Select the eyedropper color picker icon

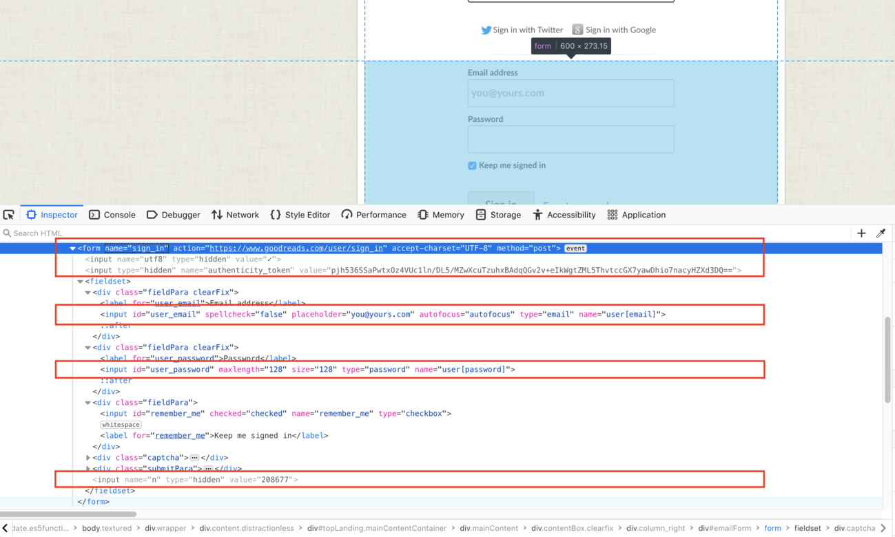[881, 233]
